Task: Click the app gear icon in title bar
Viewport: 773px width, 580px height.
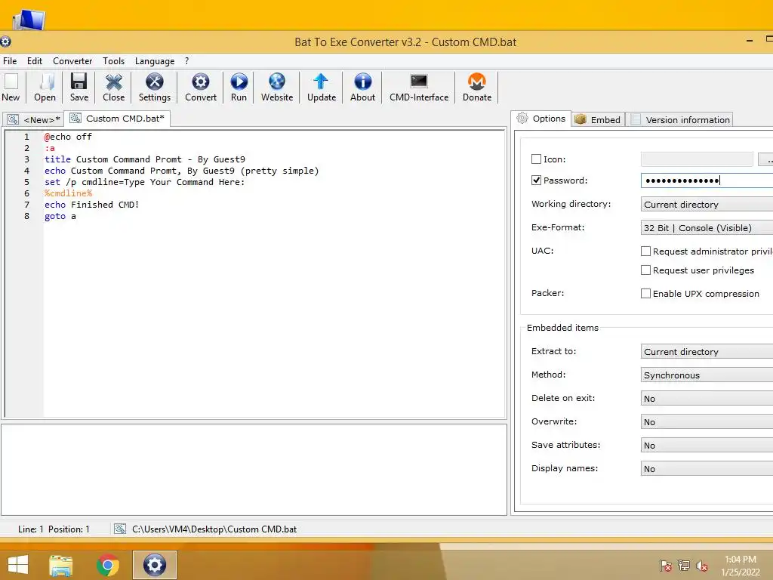Action: [x=5, y=42]
